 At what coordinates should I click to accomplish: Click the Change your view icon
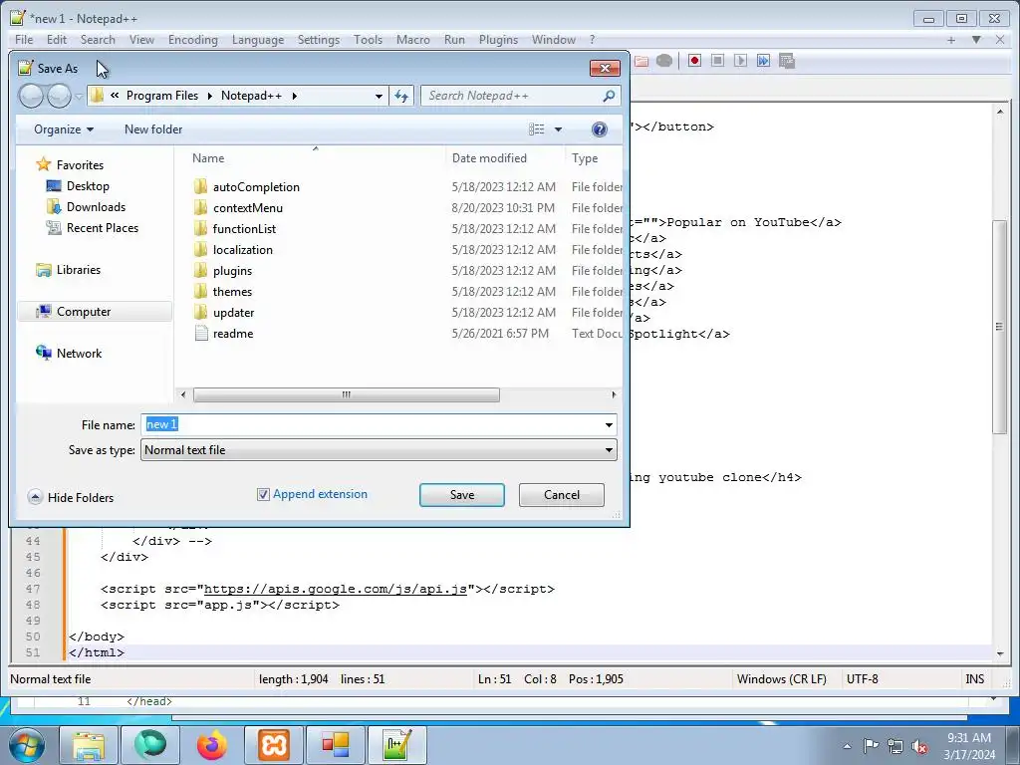[x=537, y=129]
